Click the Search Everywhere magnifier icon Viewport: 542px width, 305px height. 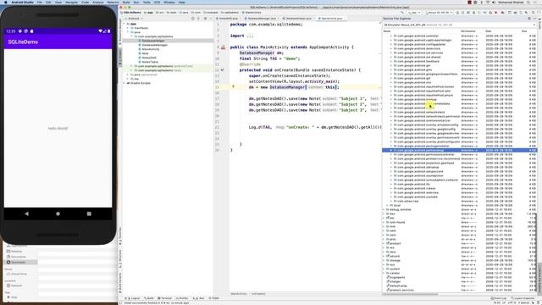(x=533, y=13)
